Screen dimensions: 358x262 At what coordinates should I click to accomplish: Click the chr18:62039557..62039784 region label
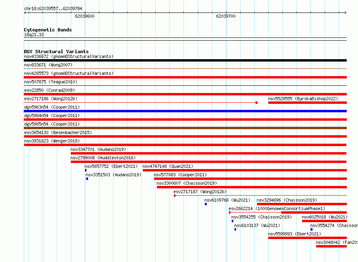tap(53, 9)
